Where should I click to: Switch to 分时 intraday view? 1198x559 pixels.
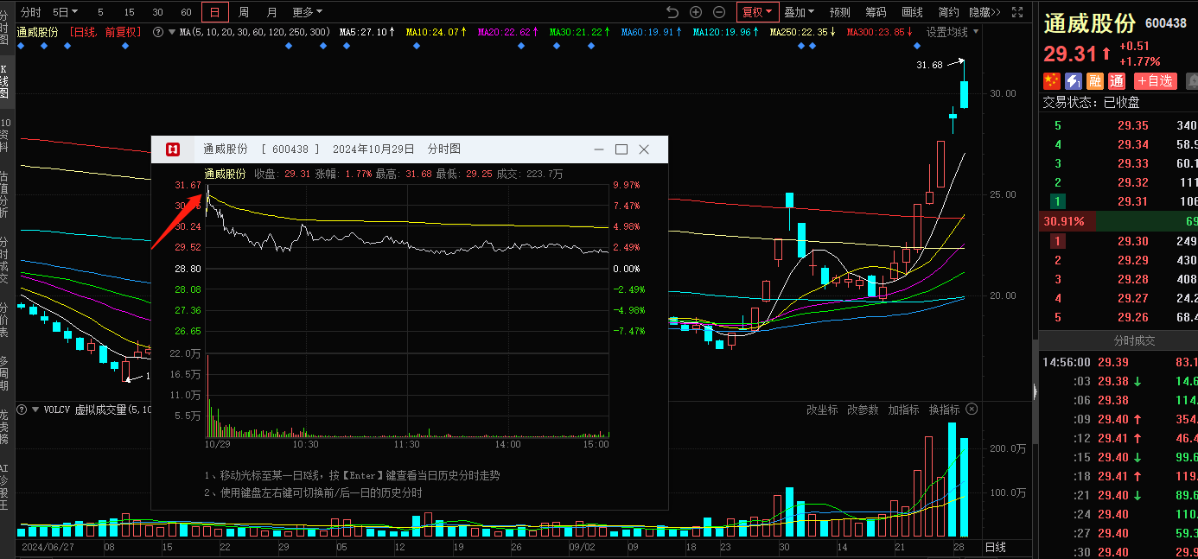click(30, 12)
